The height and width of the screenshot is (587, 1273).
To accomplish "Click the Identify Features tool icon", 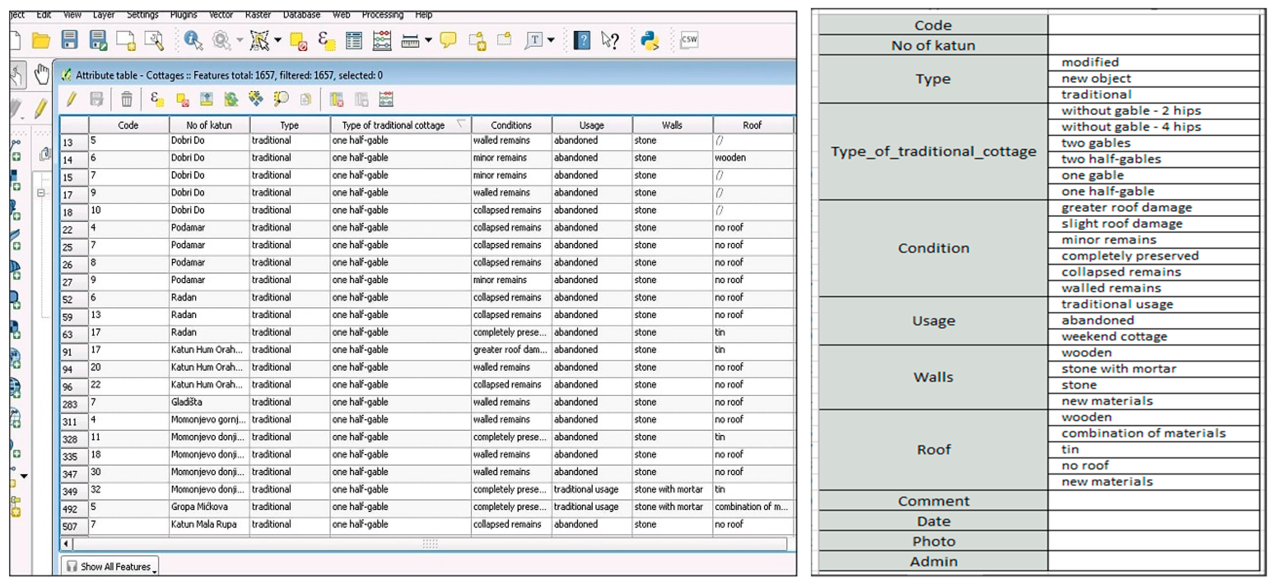I will click(192, 40).
